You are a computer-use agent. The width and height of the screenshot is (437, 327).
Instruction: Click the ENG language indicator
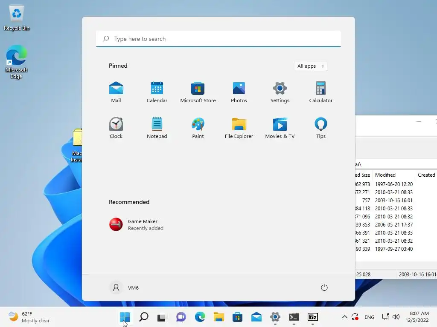pos(369,317)
